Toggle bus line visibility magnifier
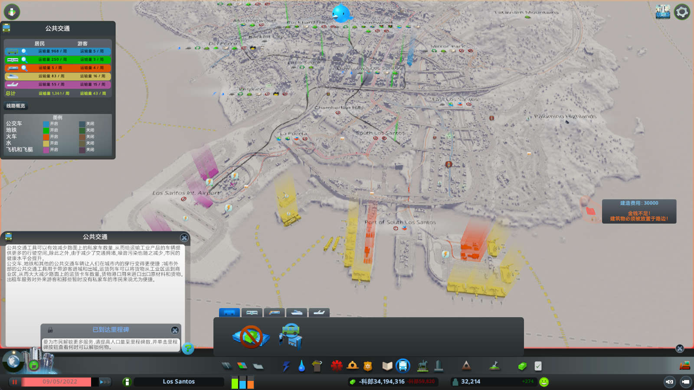The image size is (694, 390). (x=24, y=51)
